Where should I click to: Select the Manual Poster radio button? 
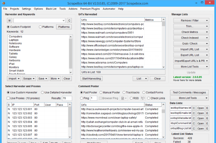[x=101, y=93]
